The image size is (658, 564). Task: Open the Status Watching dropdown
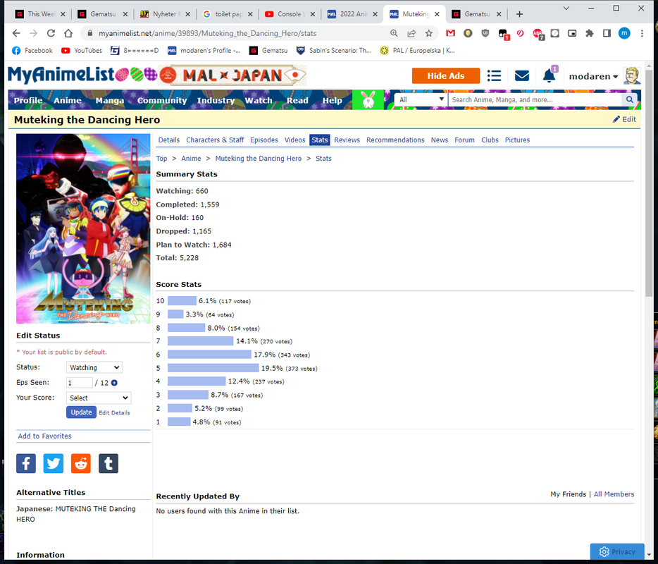point(94,367)
